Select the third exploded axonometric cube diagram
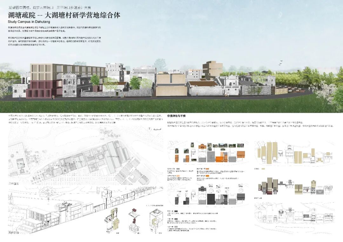The height and width of the screenshot is (242, 343). [x=156, y=221]
